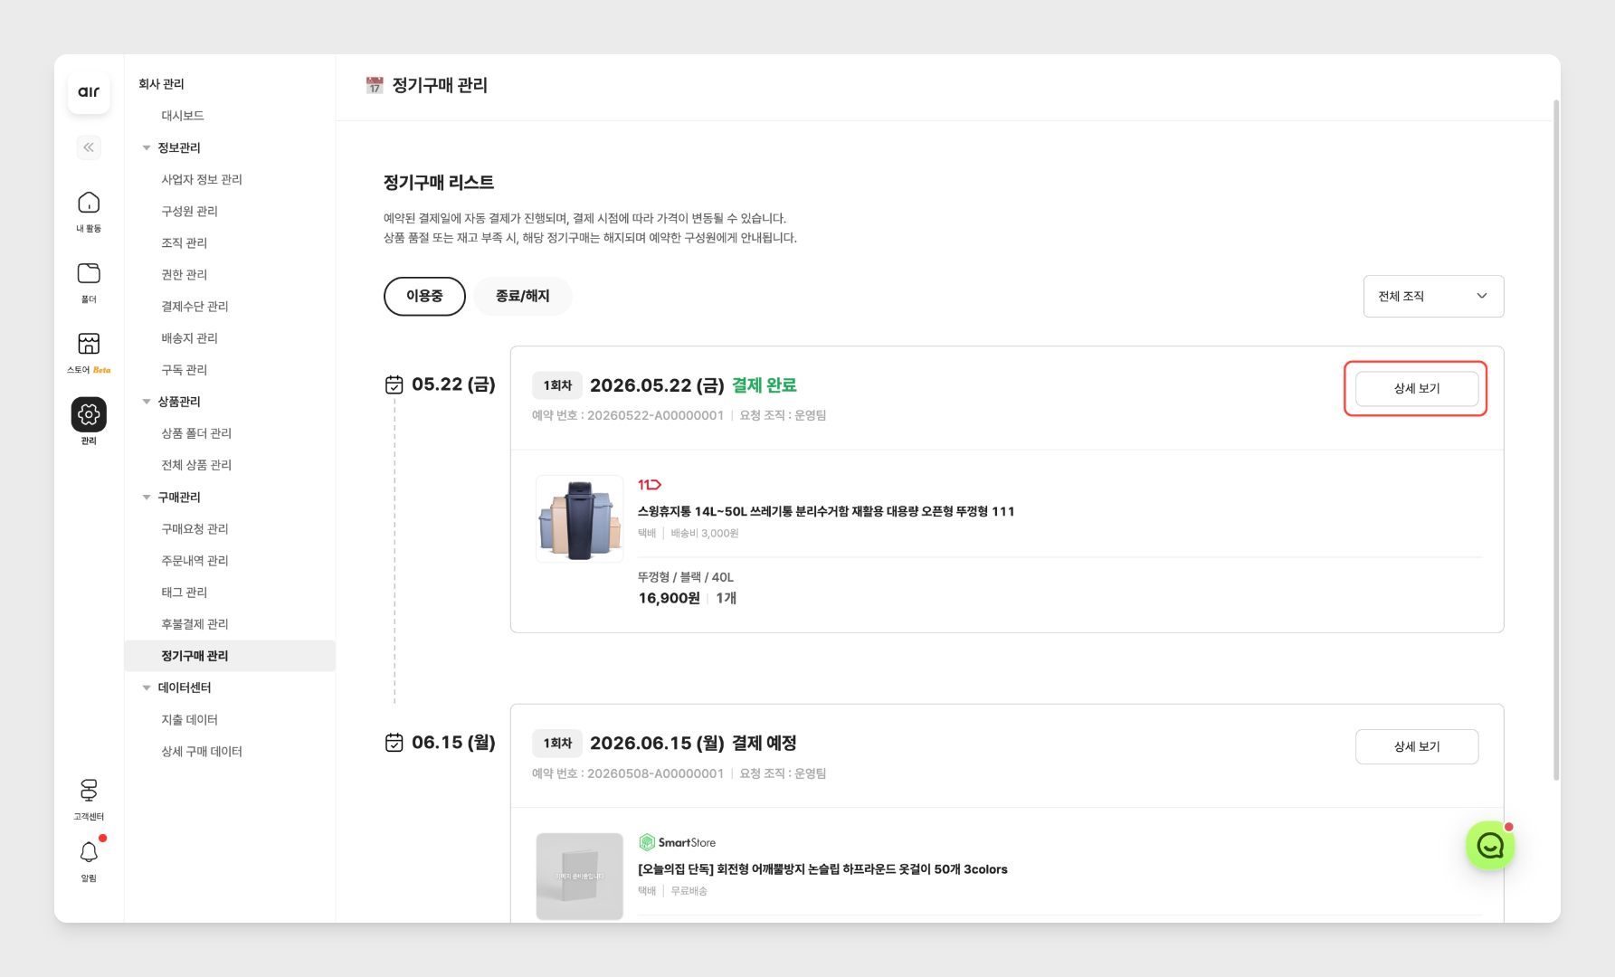Select the 이용중 tab
1615x977 pixels.
(424, 296)
